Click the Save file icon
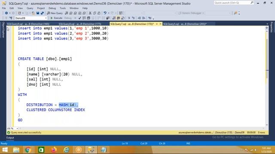The width and height of the screenshot is (275, 154). click(x=38, y=13)
